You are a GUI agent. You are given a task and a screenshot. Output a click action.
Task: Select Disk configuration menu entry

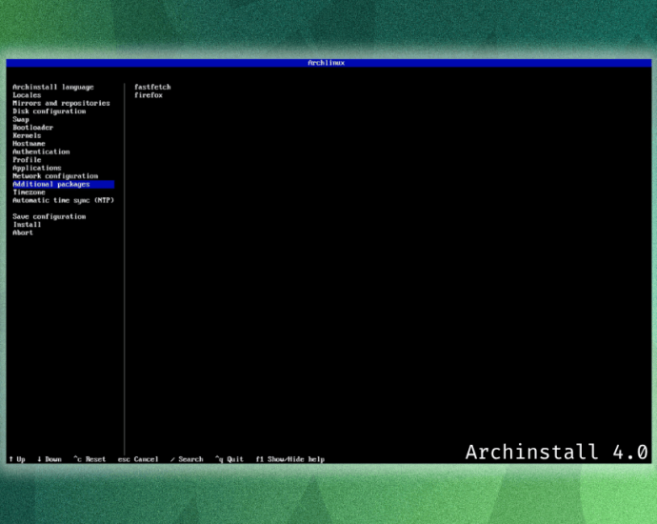pyautogui.click(x=49, y=111)
